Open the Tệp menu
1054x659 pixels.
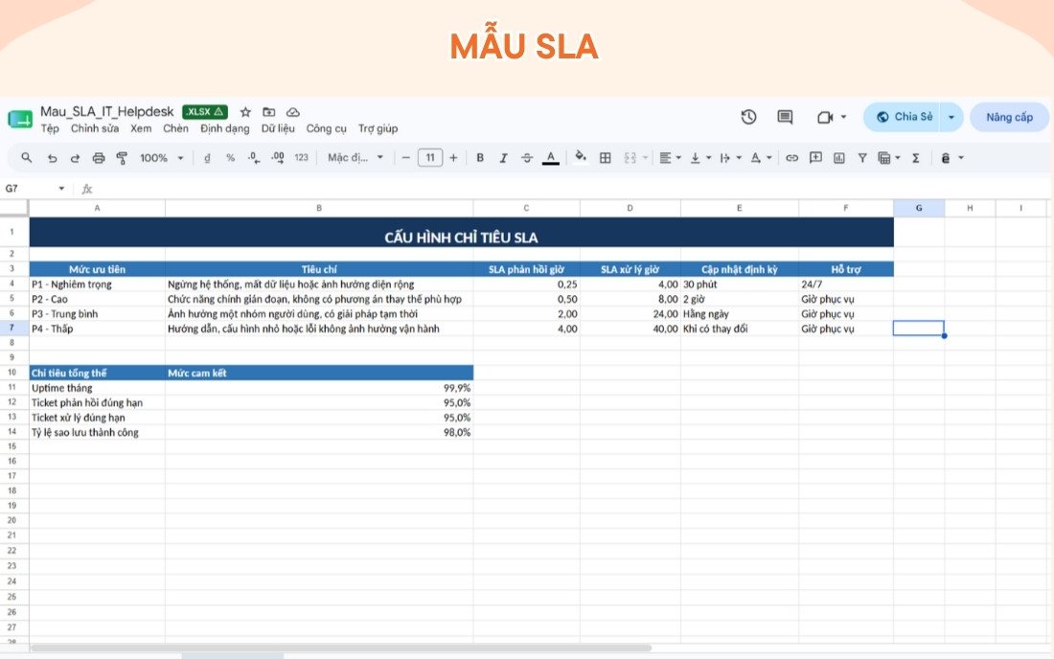coord(50,128)
